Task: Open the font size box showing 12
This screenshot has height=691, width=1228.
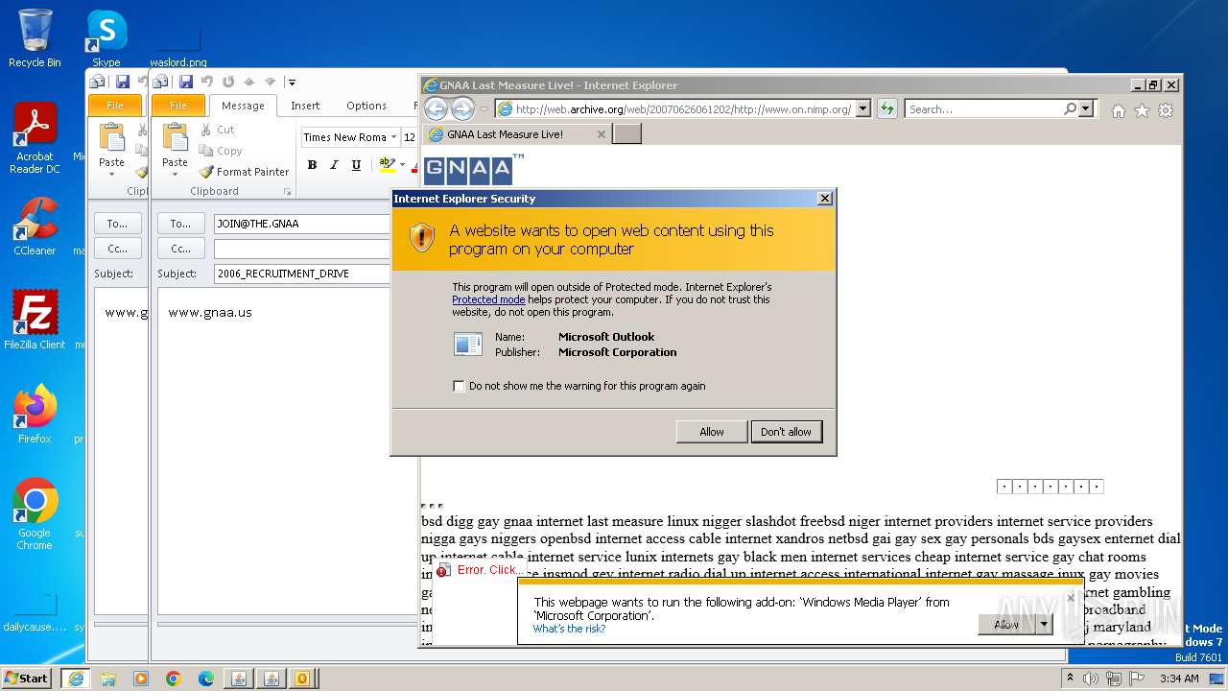Action: coord(410,137)
